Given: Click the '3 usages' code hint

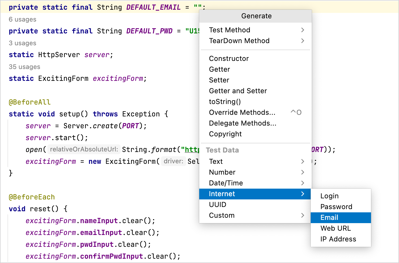Looking at the screenshot, I should point(23,43).
